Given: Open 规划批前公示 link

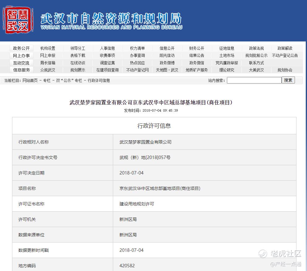Looking at the screenshot, I should [257, 55].
